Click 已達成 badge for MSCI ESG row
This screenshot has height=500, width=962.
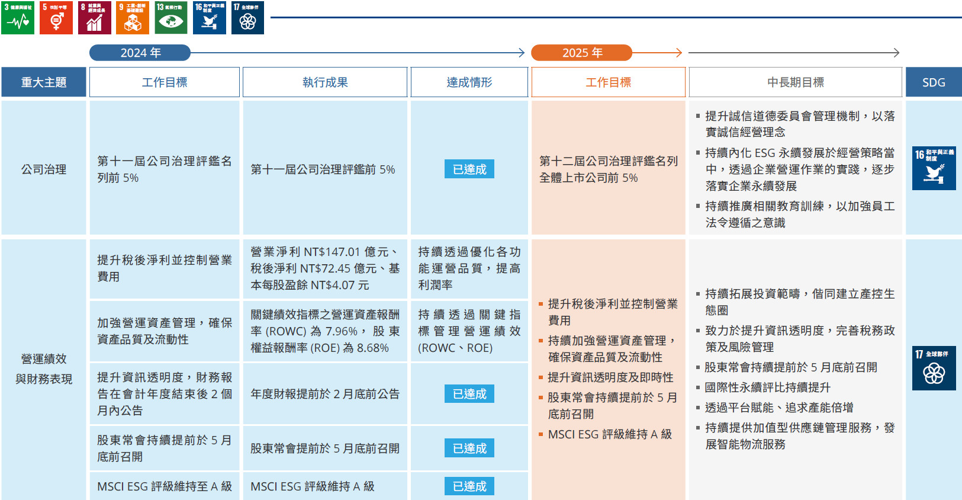point(469,486)
